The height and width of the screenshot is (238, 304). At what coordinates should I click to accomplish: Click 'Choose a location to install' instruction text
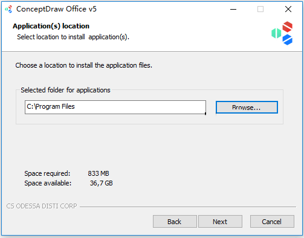[x=84, y=65]
